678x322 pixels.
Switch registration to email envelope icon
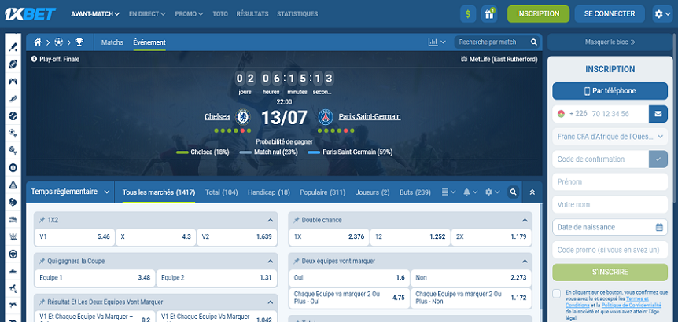658,114
